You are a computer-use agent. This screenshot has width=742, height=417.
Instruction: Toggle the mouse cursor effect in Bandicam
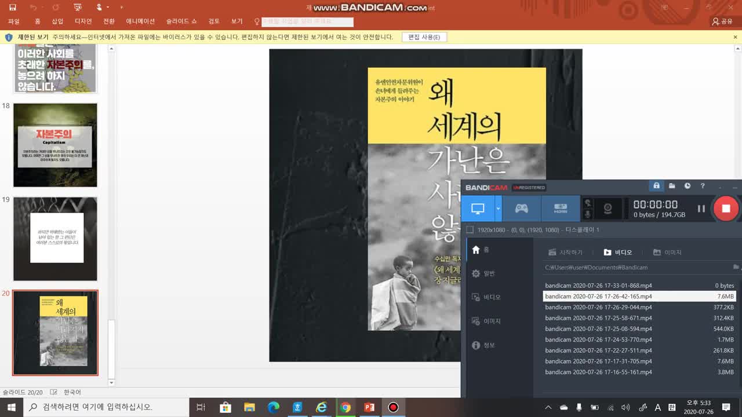[588, 203]
